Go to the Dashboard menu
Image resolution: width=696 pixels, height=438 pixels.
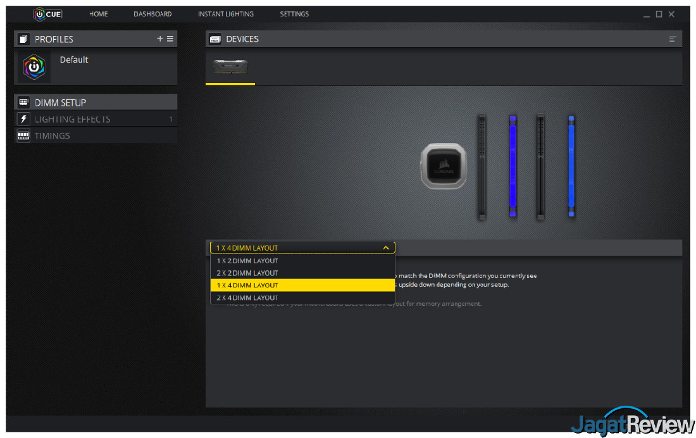coord(152,14)
